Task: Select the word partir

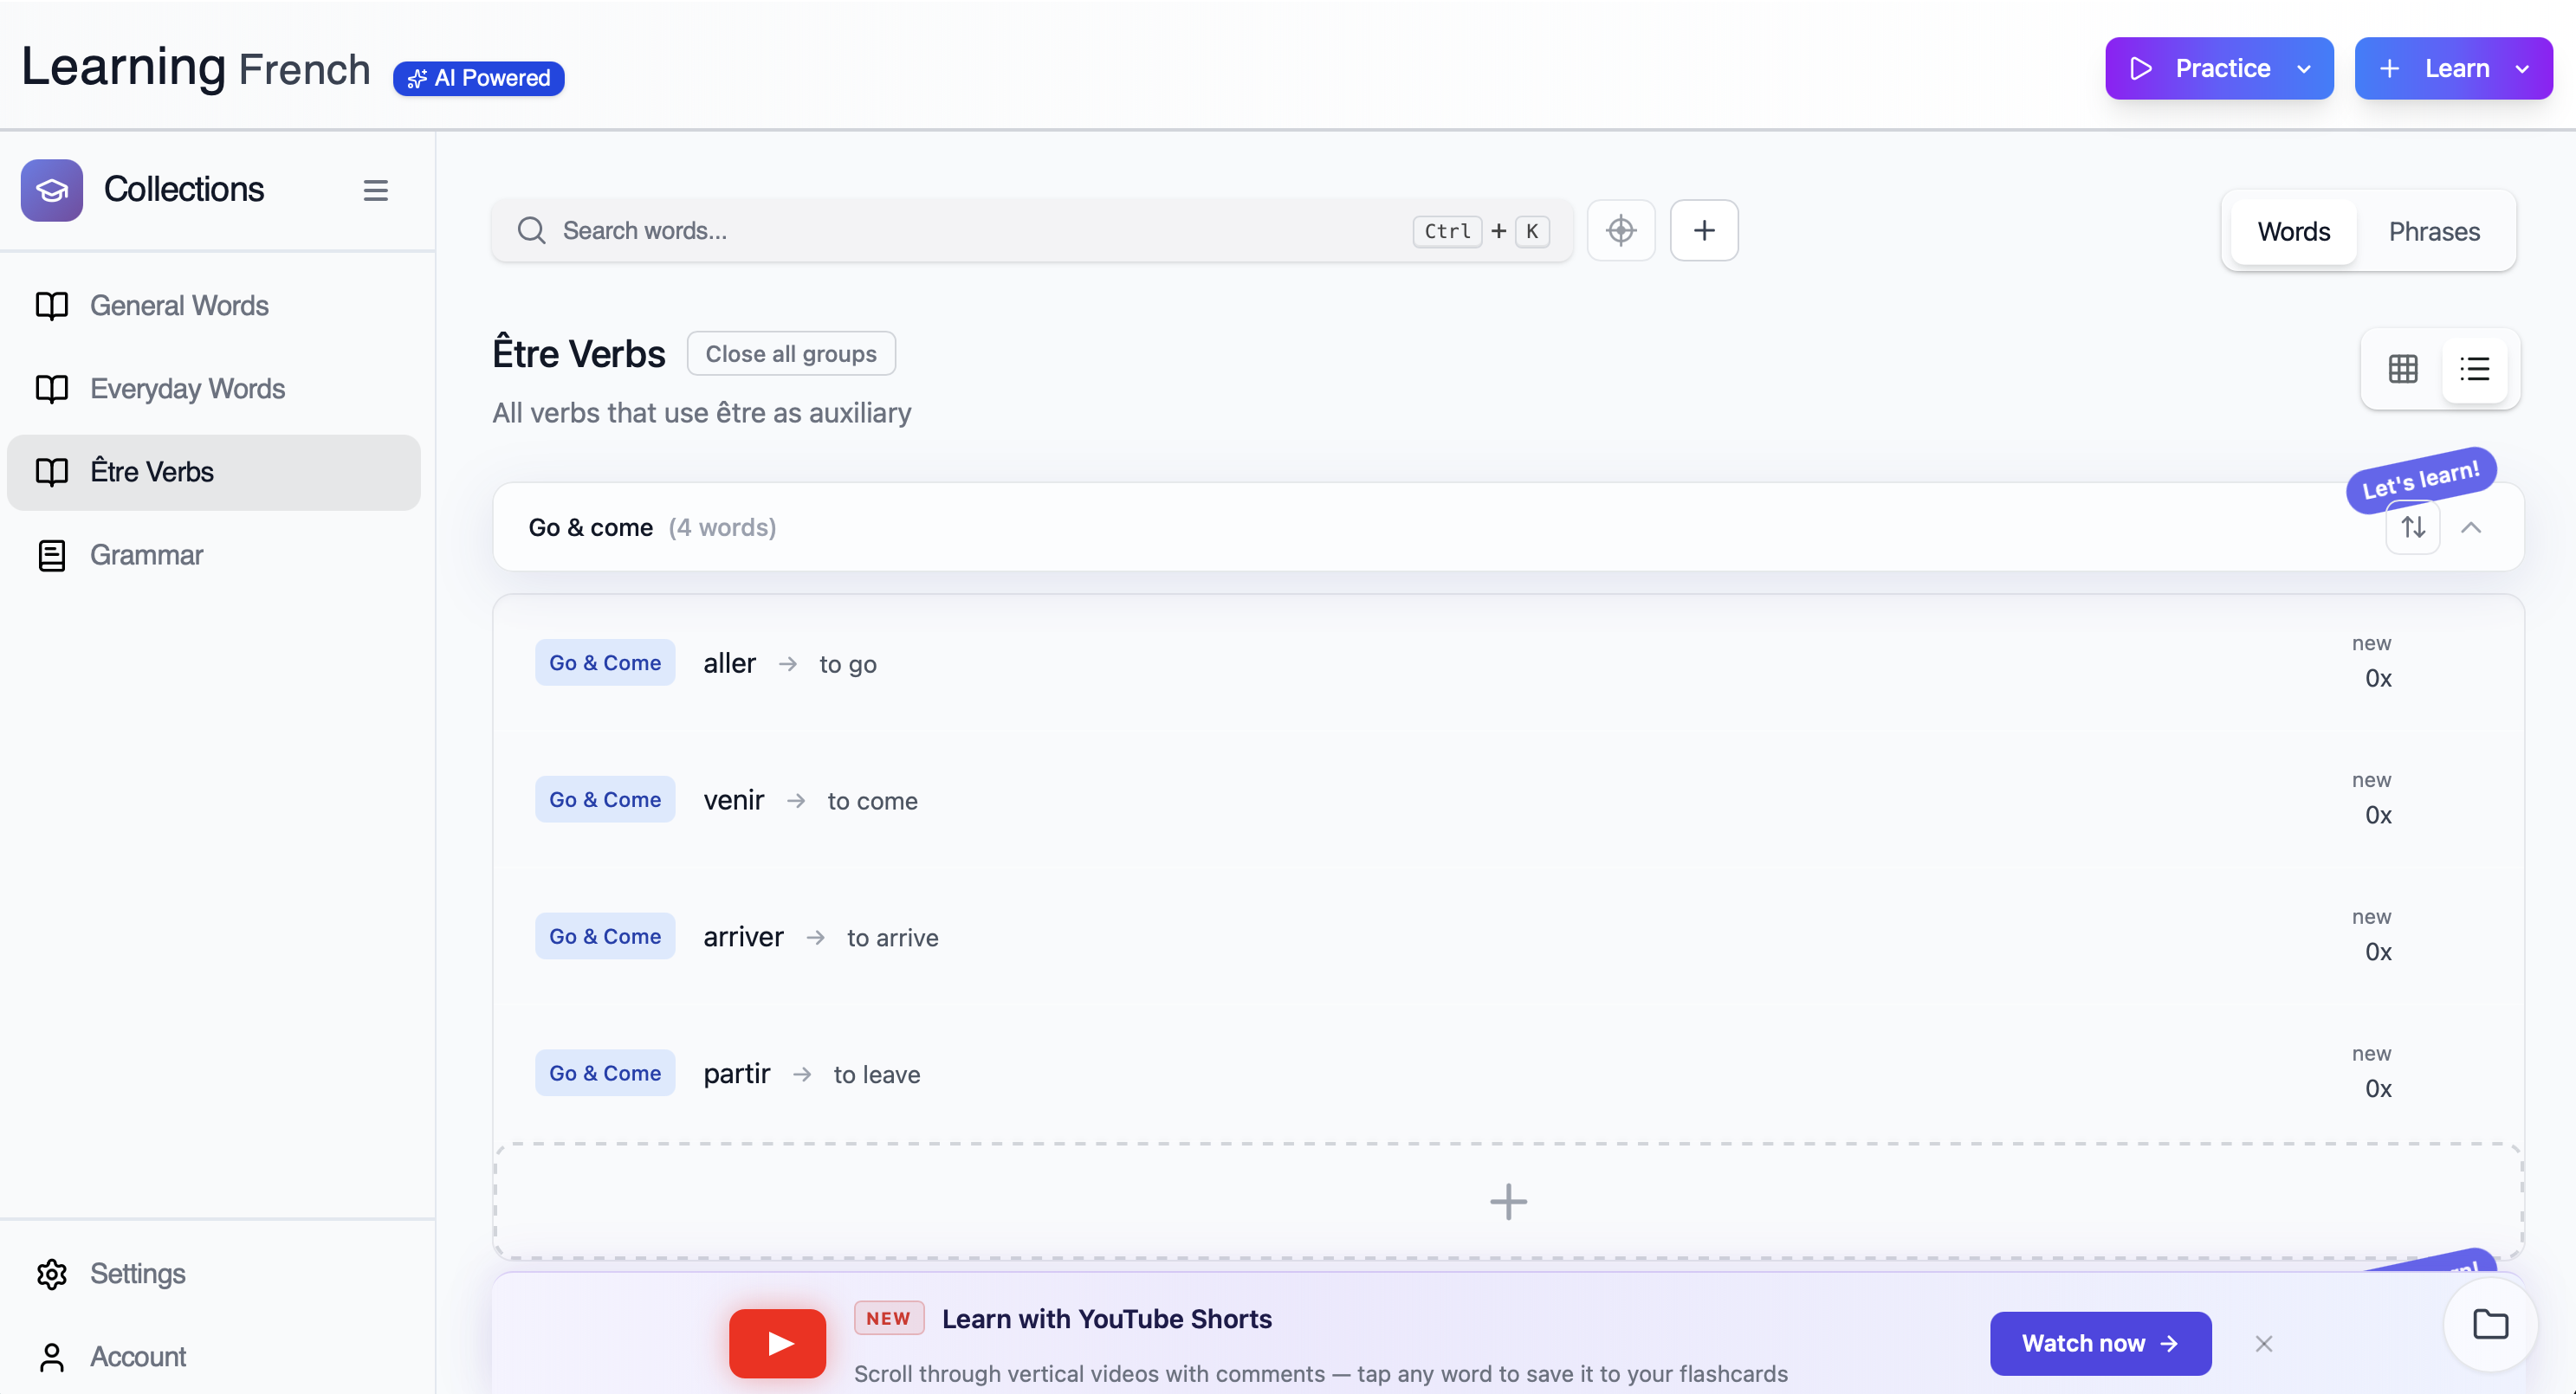Action: [736, 1075]
